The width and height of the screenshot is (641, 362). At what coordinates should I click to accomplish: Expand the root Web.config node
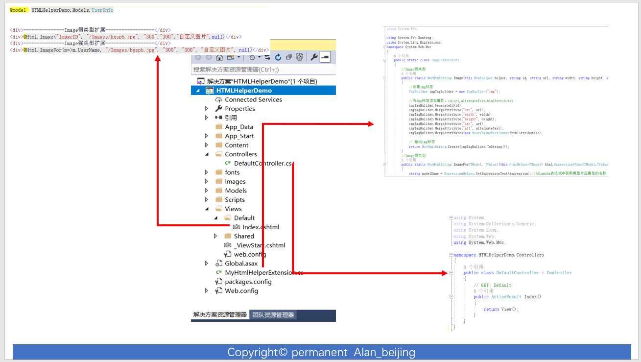(207, 290)
